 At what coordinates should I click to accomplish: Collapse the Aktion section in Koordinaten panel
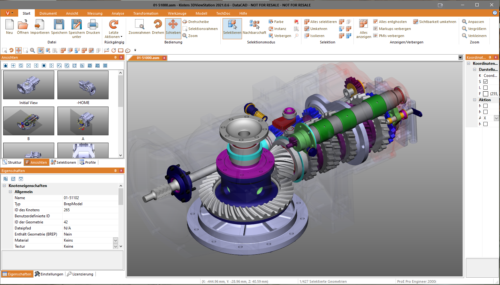pyautogui.click(x=475, y=100)
